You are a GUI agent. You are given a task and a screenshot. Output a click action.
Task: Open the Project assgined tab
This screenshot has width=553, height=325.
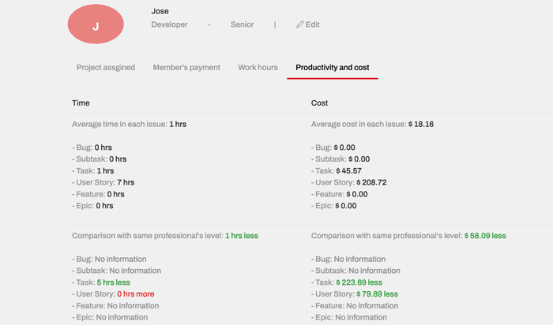[x=106, y=67]
